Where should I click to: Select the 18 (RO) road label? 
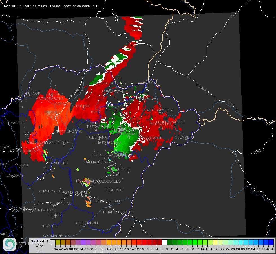pyautogui.click(x=257, y=152)
